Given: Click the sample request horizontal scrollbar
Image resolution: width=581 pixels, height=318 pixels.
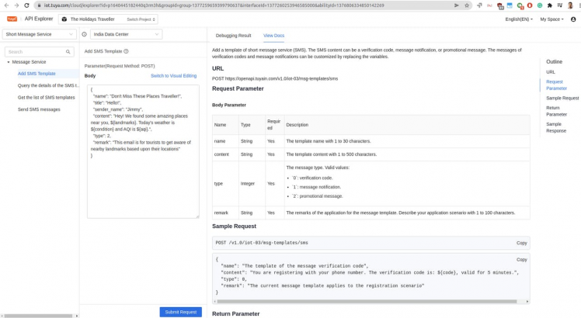Looking at the screenshot, I should 365,302.
